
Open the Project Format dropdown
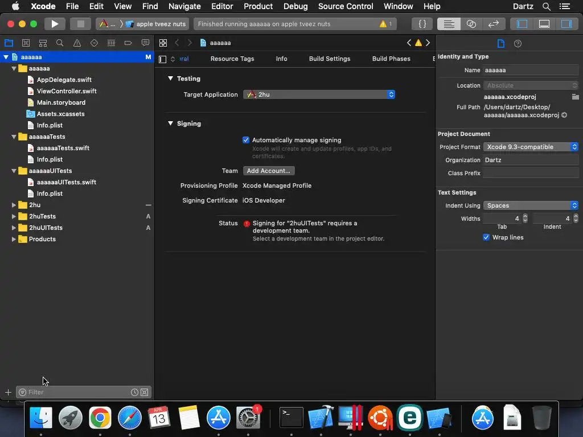[531, 147]
